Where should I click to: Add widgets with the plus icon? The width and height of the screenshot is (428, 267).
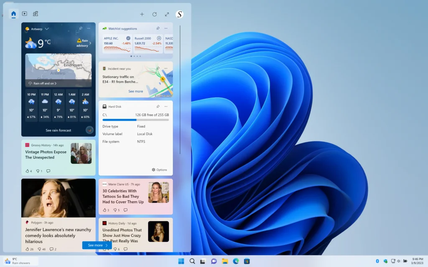[x=142, y=14]
